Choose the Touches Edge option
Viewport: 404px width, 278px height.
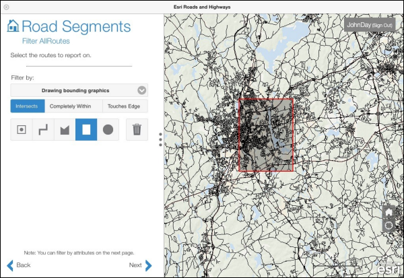point(125,106)
